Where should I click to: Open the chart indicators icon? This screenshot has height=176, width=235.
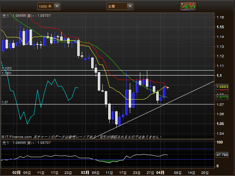tap(188, 6)
